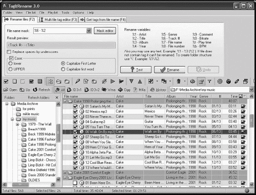Click the uncheck all files icon
The image size is (256, 195).
(15, 81)
